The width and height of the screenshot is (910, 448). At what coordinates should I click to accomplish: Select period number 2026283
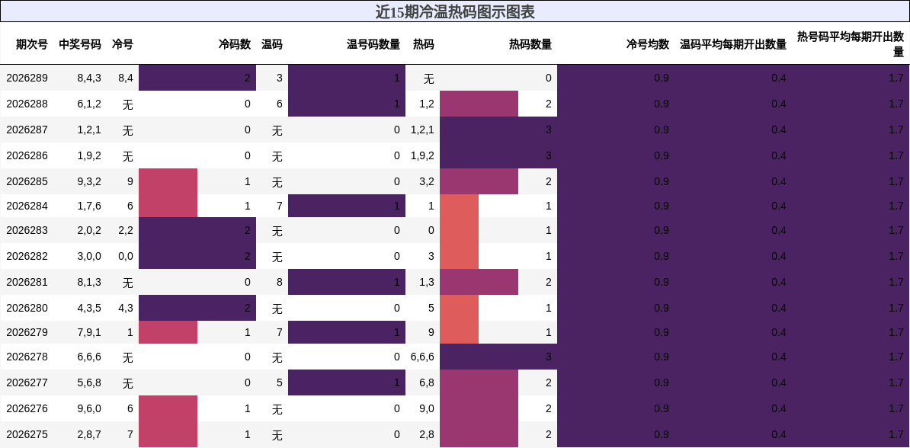tap(27, 230)
